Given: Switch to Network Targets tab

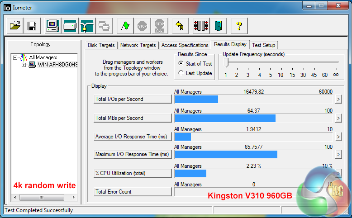Looking at the screenshot, I should [x=138, y=45].
